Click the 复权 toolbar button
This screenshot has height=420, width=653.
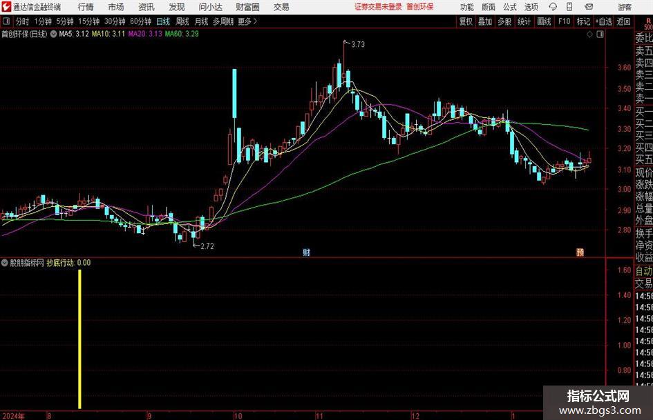466,21
